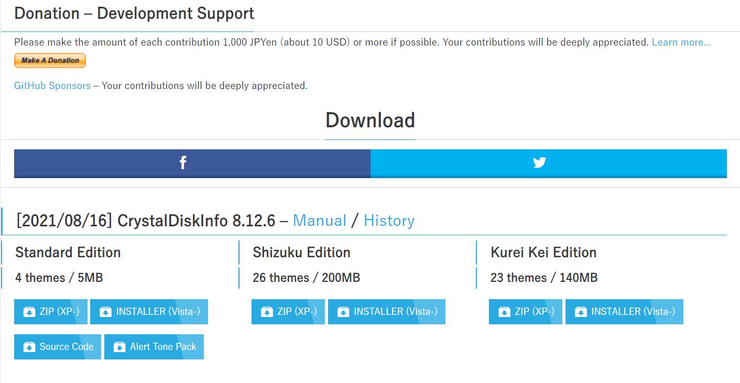Click the Kurei Kei Edition heading
Viewport: 740px width, 383px height.
click(543, 253)
